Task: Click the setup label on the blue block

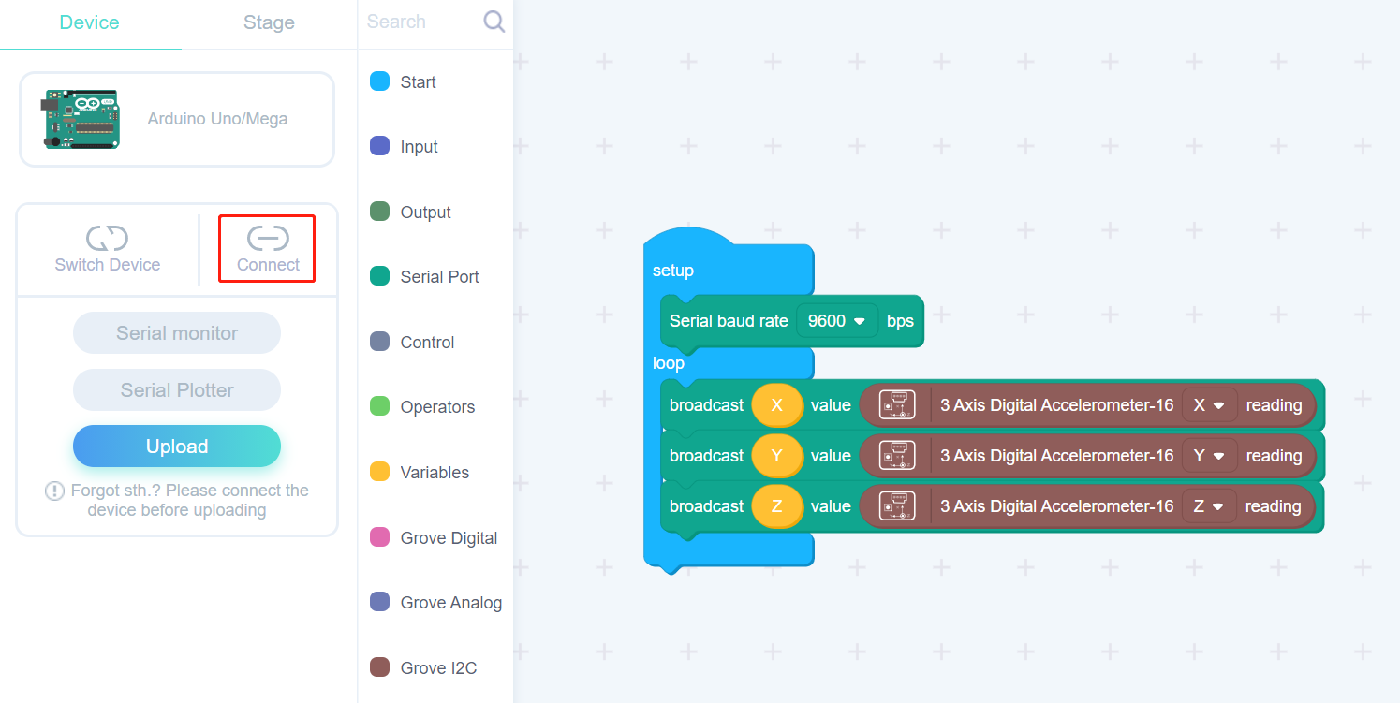Action: [673, 271]
